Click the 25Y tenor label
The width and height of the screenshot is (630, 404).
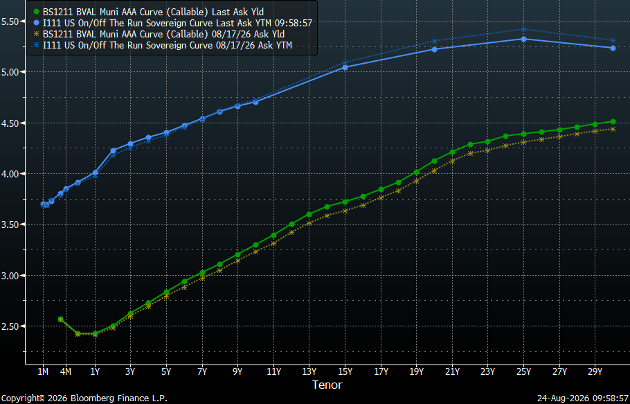523,372
